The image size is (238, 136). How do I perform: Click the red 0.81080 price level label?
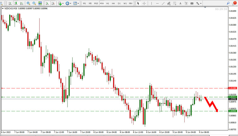233,88
